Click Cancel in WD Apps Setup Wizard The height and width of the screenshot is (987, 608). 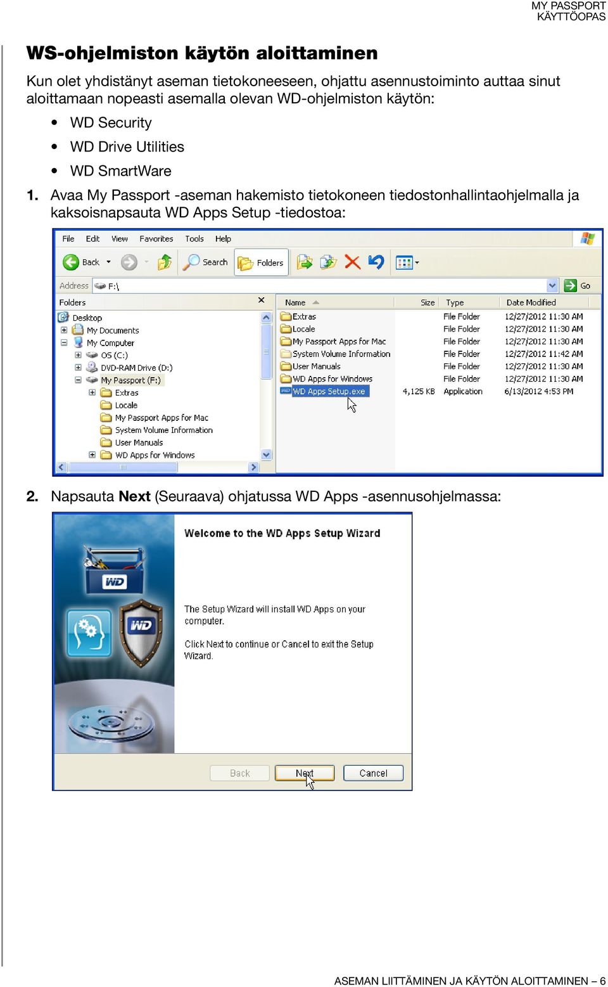pyautogui.click(x=373, y=773)
